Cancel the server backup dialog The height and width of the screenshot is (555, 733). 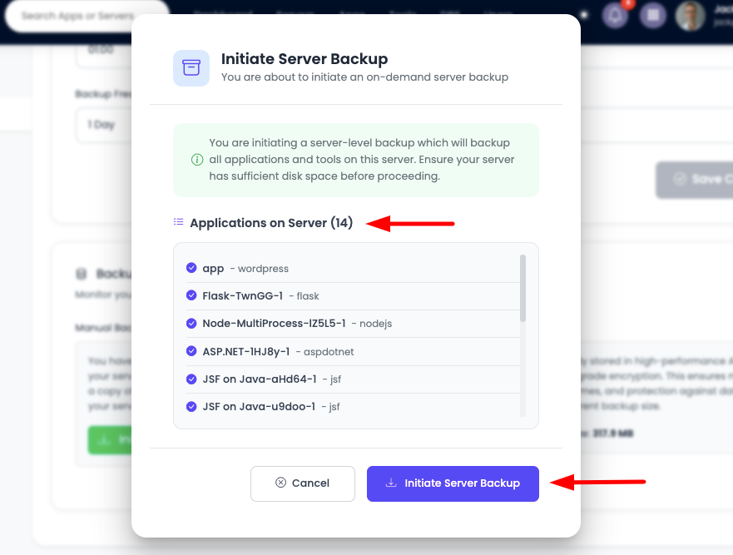[x=302, y=483]
